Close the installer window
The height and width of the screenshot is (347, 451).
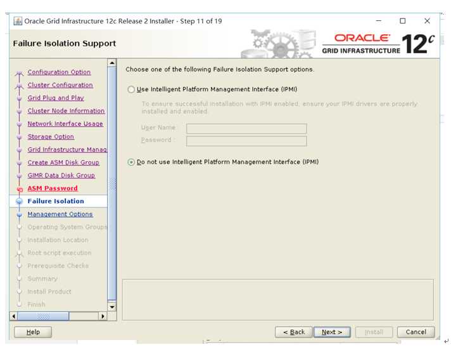(427, 21)
